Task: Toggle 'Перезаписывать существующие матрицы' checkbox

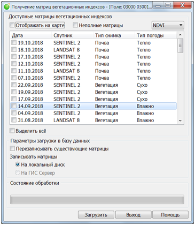Action: click(x=12, y=148)
